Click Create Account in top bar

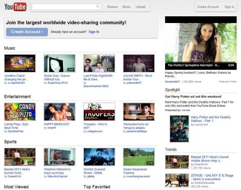pyautogui.click(x=208, y=7)
